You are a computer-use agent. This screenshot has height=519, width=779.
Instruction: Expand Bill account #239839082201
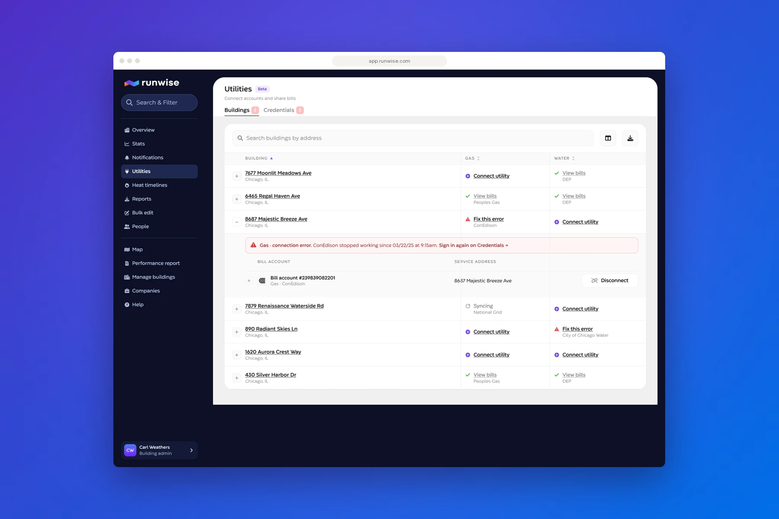[x=249, y=281]
